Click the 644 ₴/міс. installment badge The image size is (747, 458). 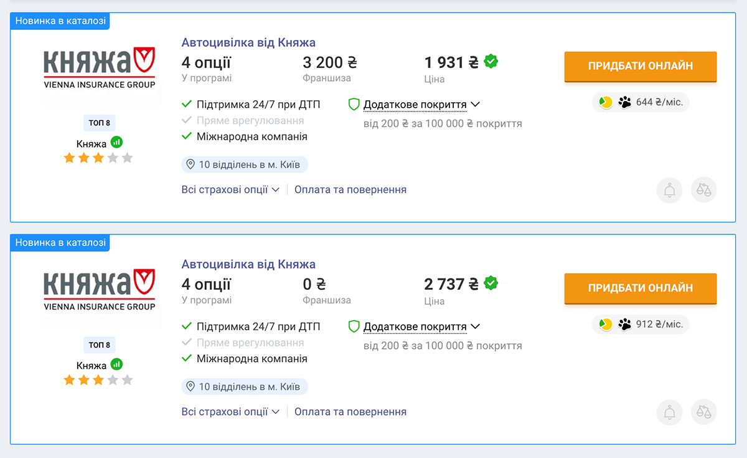[x=641, y=102]
